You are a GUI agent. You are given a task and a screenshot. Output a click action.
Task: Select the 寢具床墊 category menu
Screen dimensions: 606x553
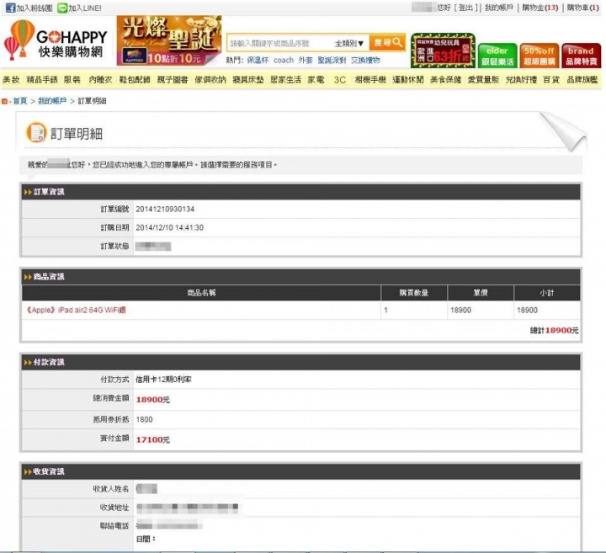pos(247,80)
